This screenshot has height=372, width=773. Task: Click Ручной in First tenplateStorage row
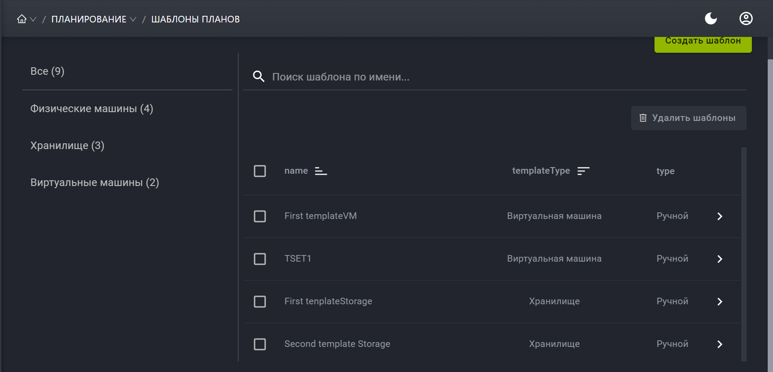pos(672,301)
